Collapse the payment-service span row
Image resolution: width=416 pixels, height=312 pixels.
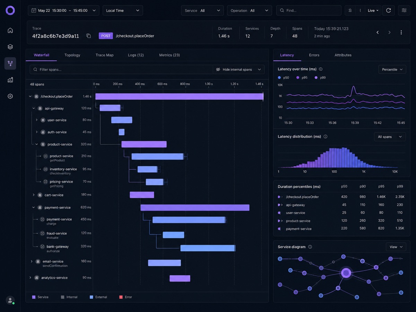[x=34, y=208]
